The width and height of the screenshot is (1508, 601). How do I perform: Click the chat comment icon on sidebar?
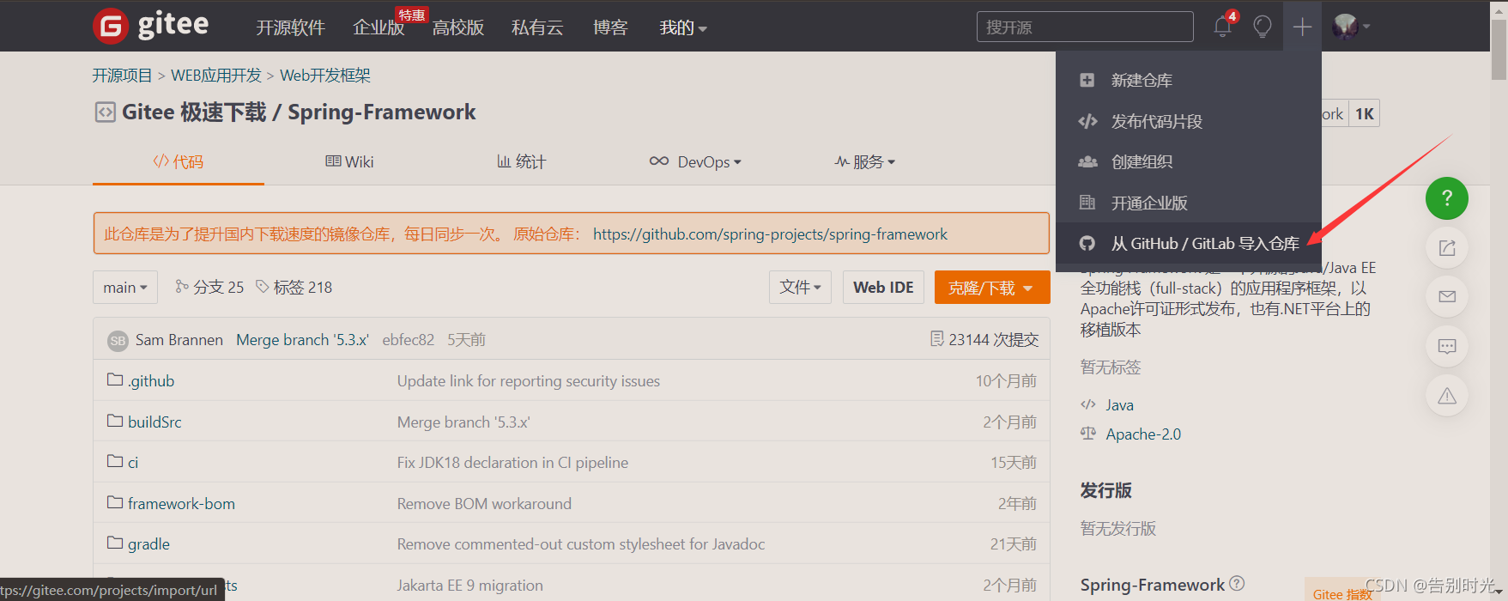click(x=1447, y=347)
